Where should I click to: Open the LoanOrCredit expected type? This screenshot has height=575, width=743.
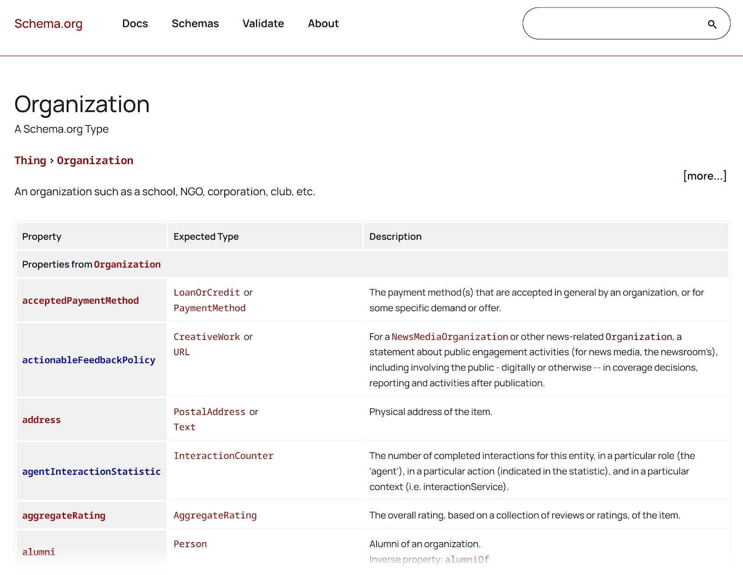[206, 293]
